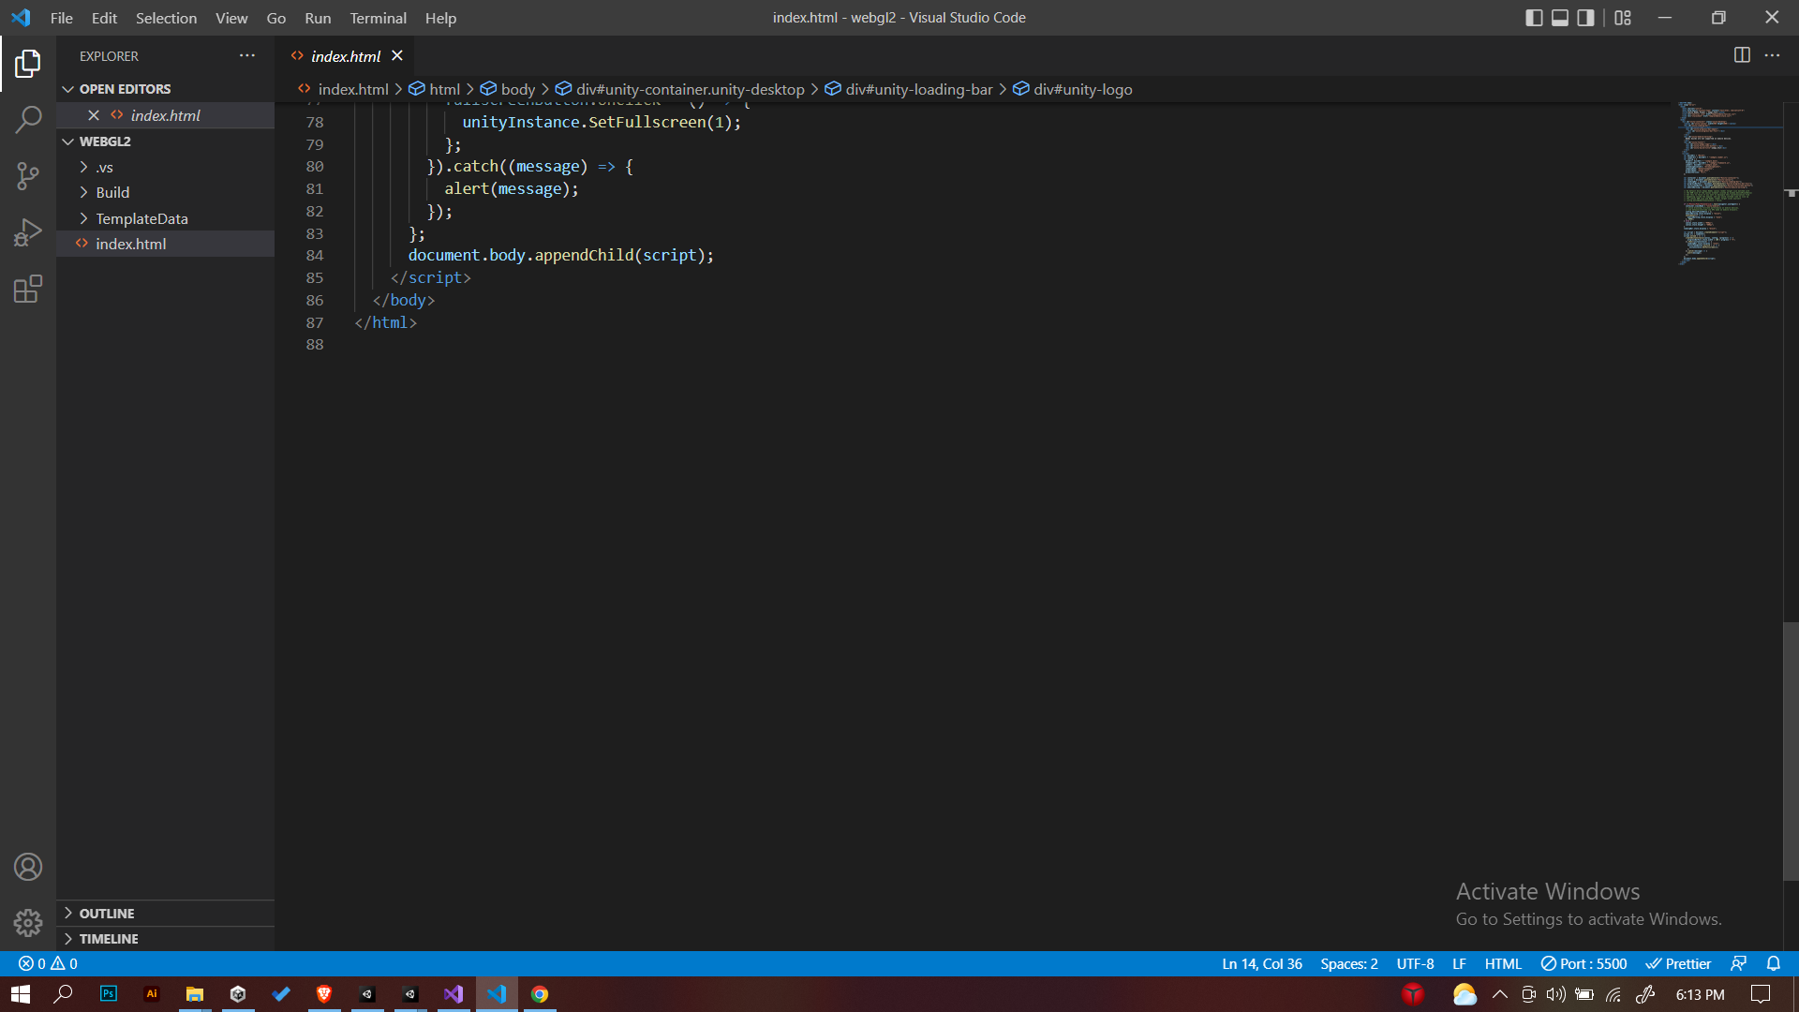Viewport: 1799px width, 1012px height.
Task: Click the split editor right icon
Action: 1742,55
